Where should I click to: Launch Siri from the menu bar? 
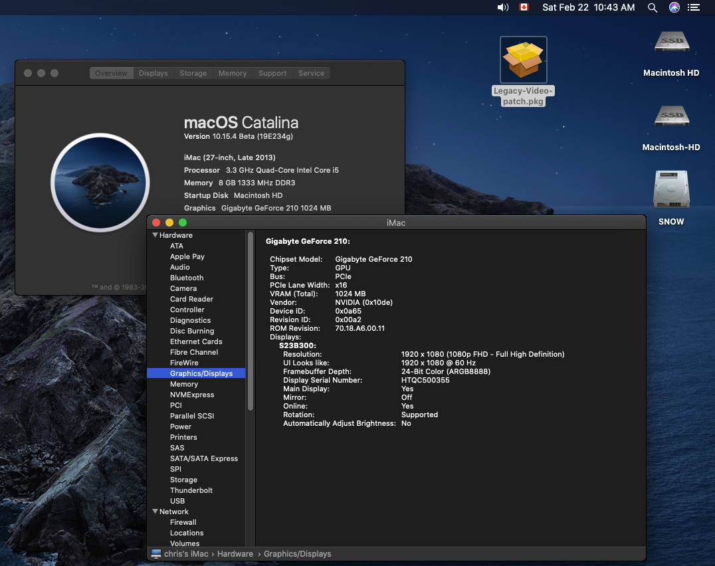coord(674,7)
